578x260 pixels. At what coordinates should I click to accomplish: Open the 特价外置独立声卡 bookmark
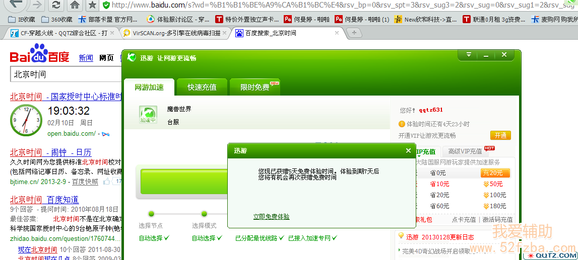coord(247,20)
